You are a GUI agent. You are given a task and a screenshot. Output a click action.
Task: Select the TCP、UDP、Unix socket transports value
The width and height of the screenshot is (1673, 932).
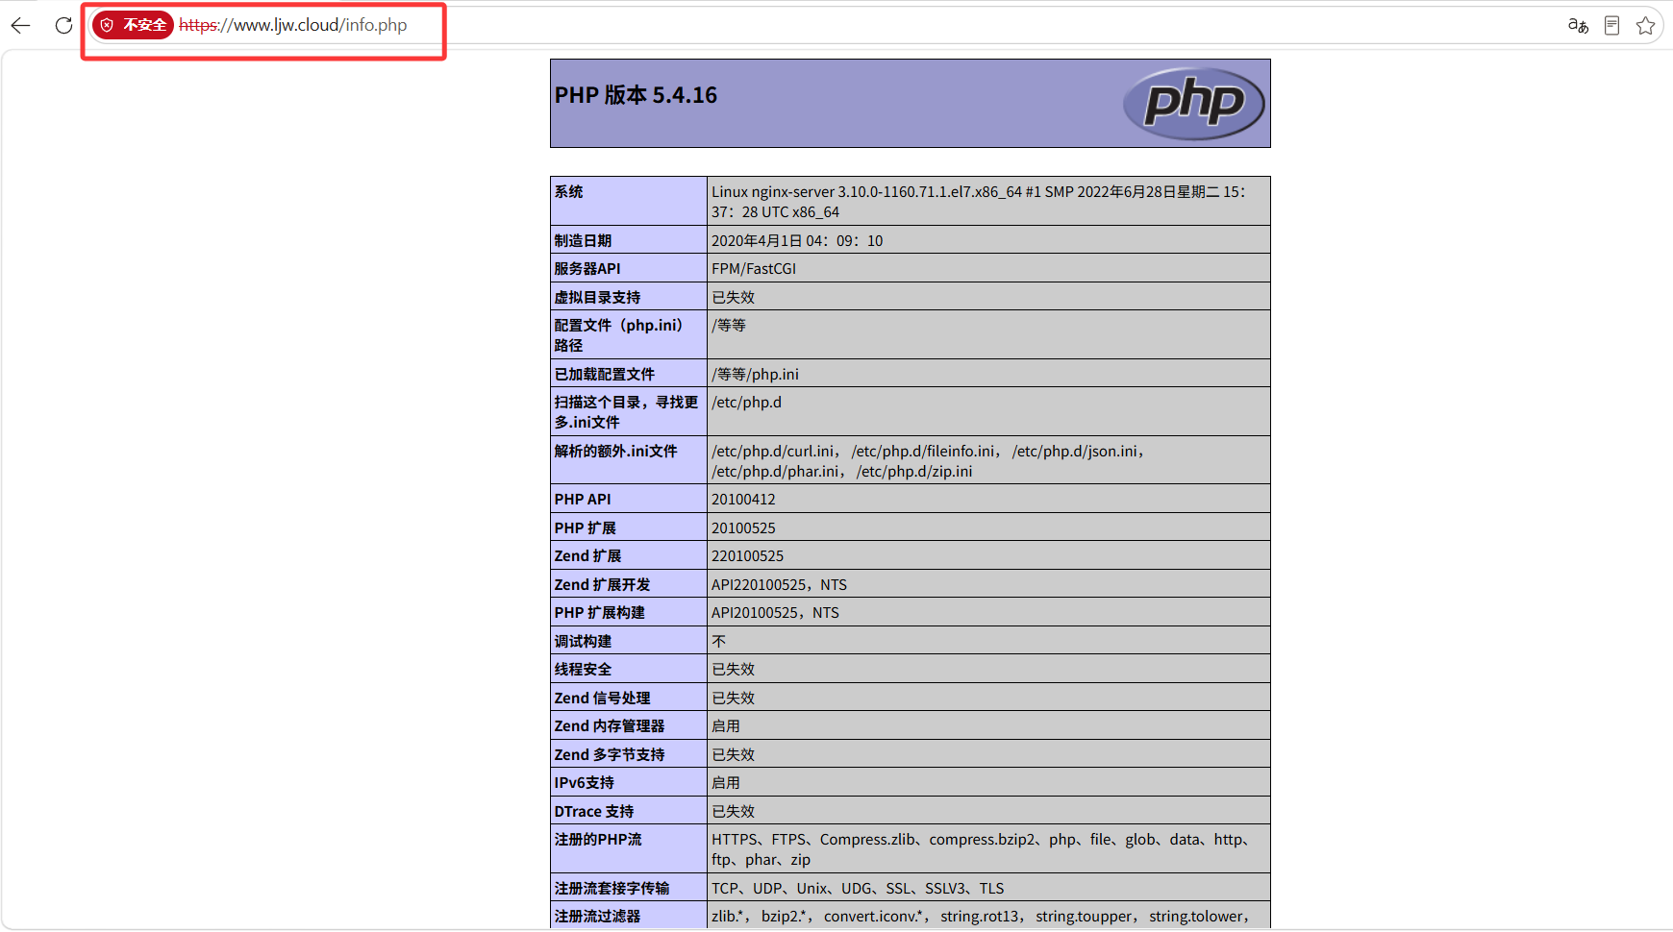pos(858,888)
